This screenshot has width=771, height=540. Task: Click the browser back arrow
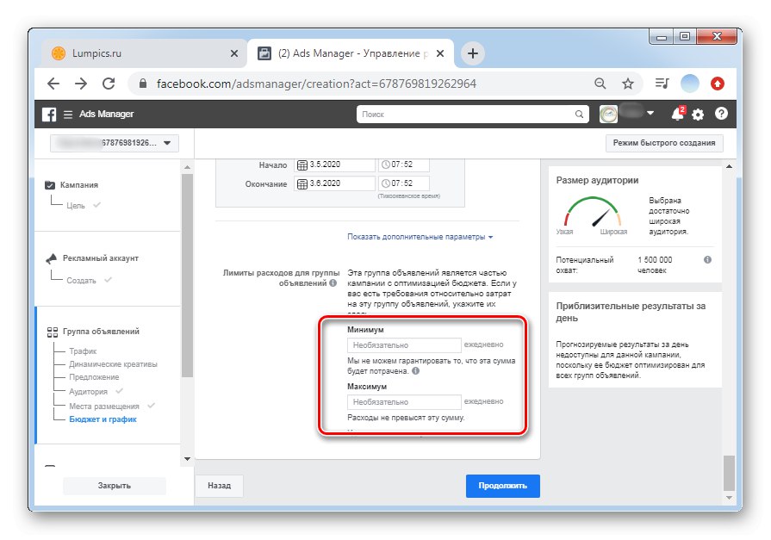tap(53, 84)
